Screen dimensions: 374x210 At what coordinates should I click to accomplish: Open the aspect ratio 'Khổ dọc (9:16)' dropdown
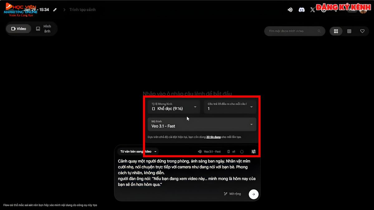[174, 107]
